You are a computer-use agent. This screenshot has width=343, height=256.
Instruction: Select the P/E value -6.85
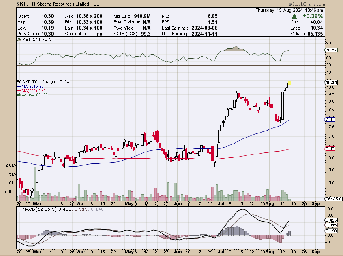212,16
